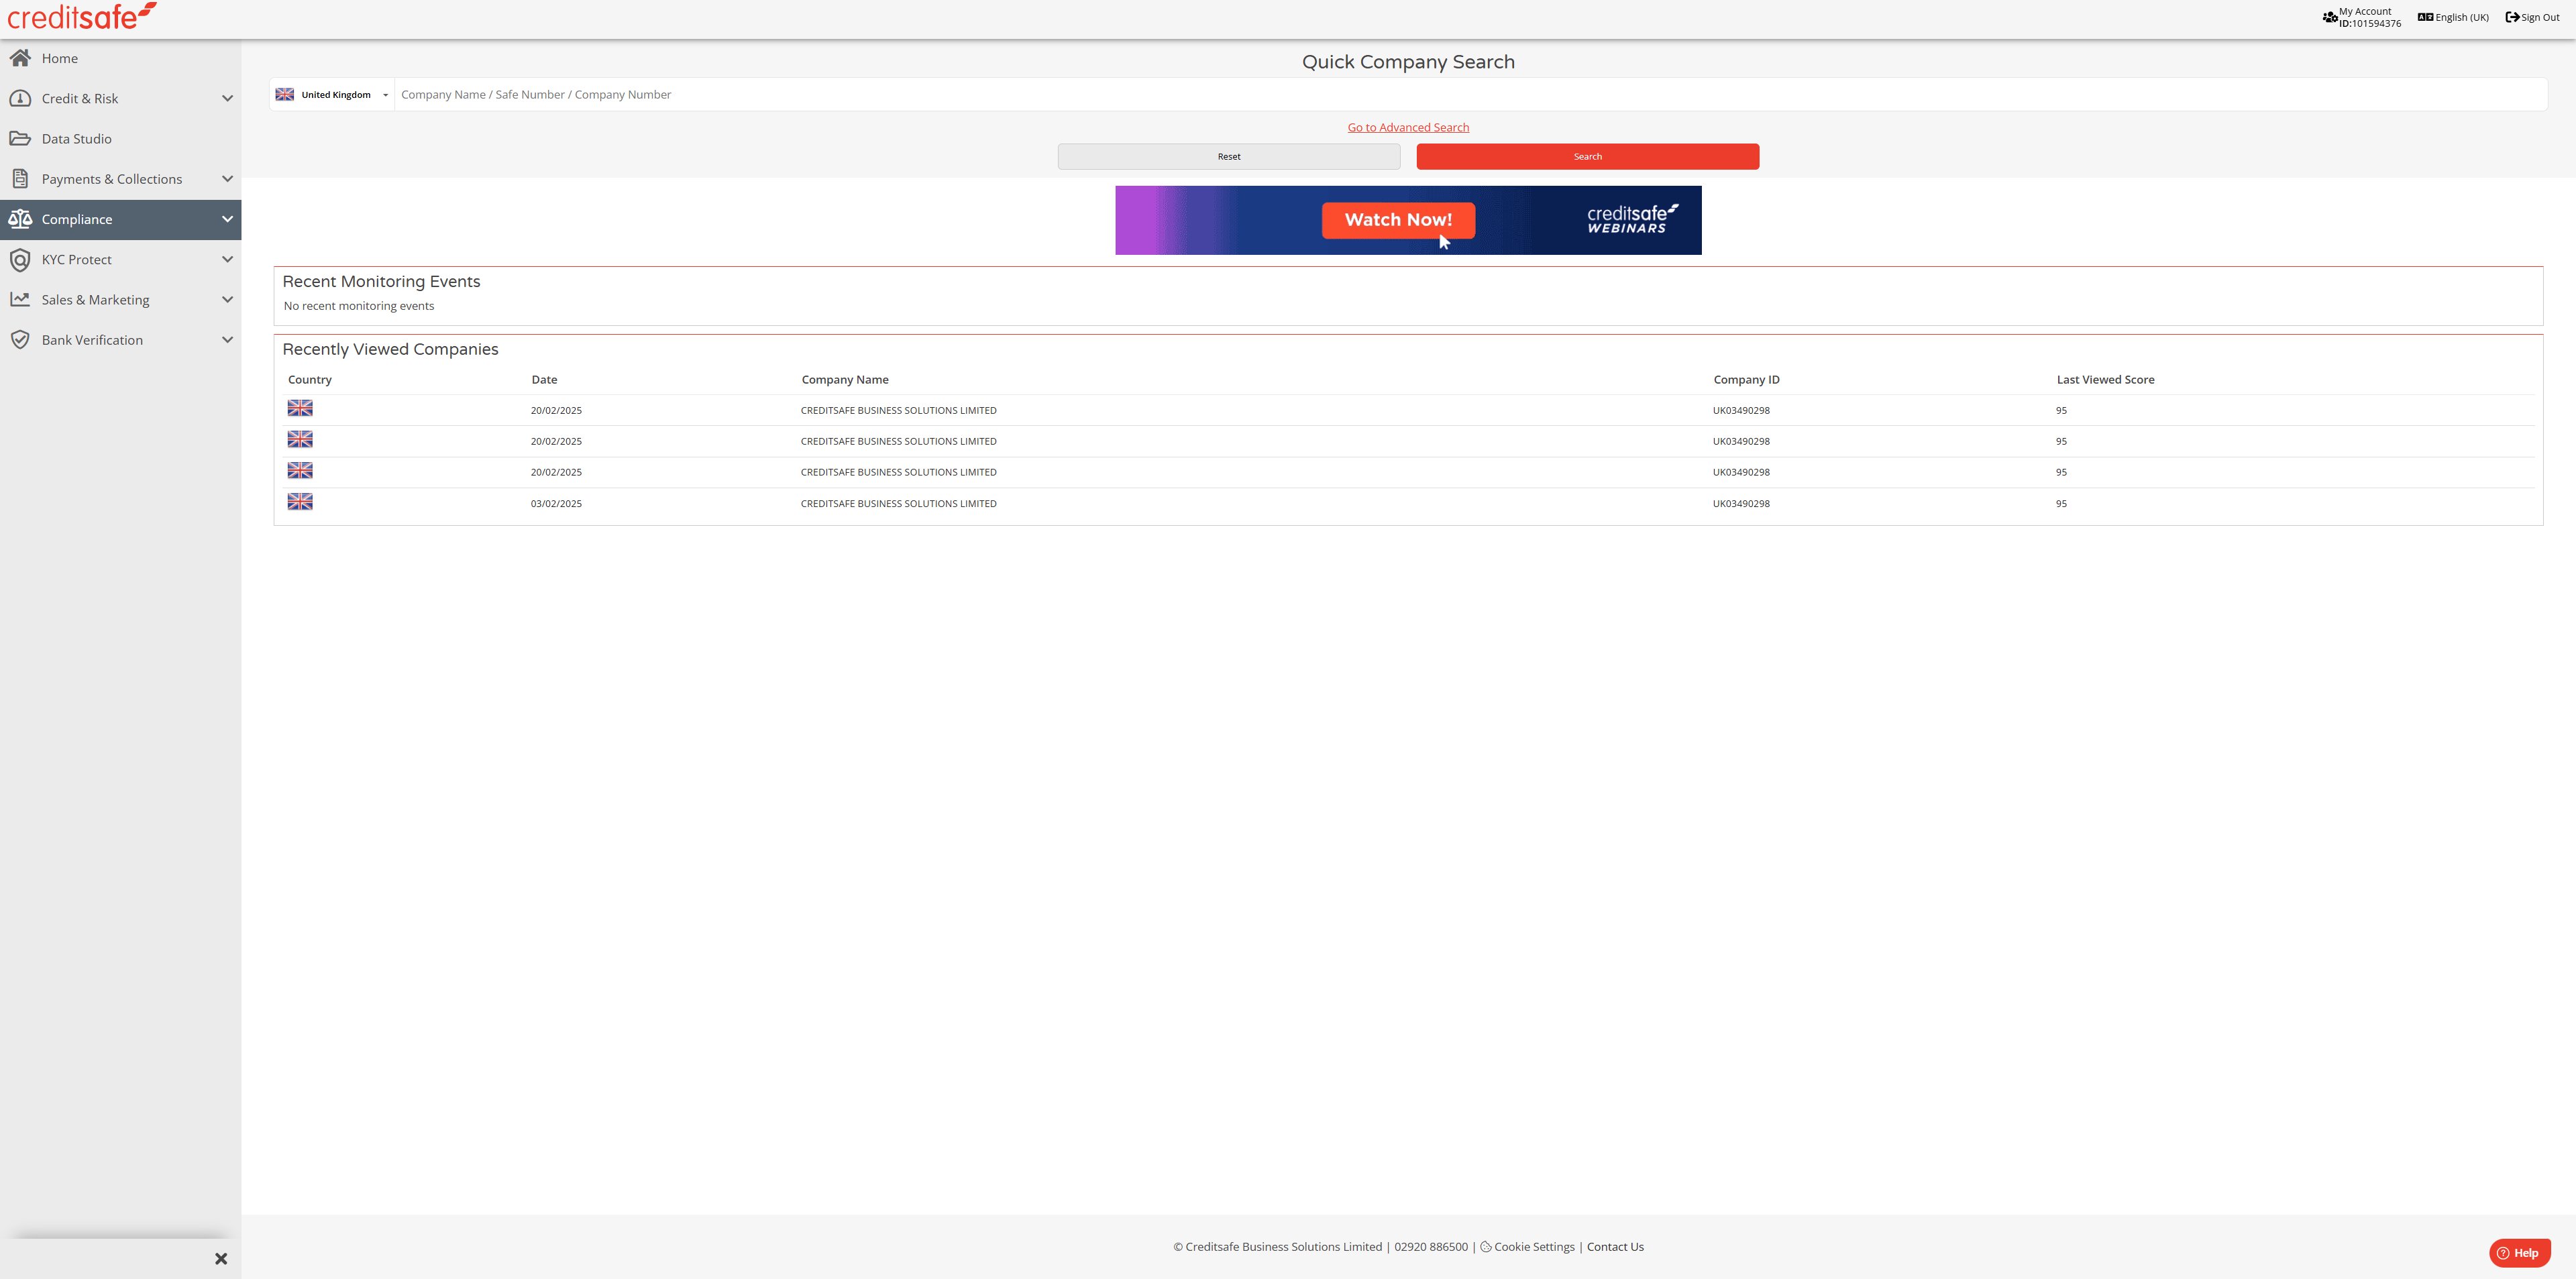
Task: Click the Company Name column header
Action: pyautogui.click(x=844, y=380)
